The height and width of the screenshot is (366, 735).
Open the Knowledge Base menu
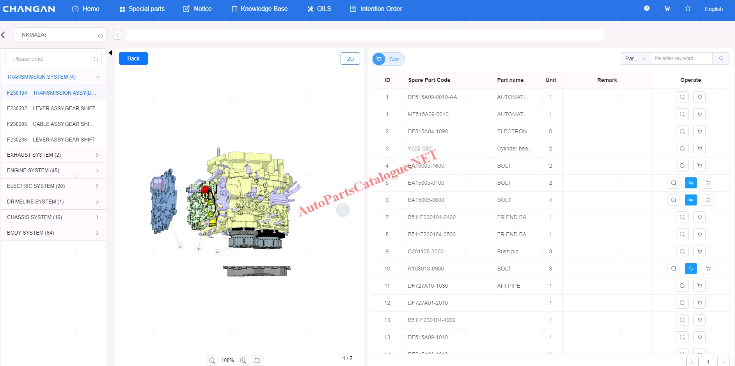point(259,9)
